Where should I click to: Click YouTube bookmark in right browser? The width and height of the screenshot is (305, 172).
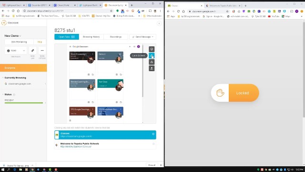274,16
